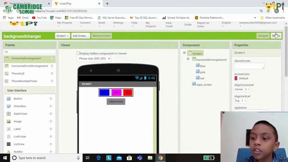Image resolution: width=288 pixels, height=162 pixels.
Task: Pick the ListPicker component icon
Action: click(9, 136)
